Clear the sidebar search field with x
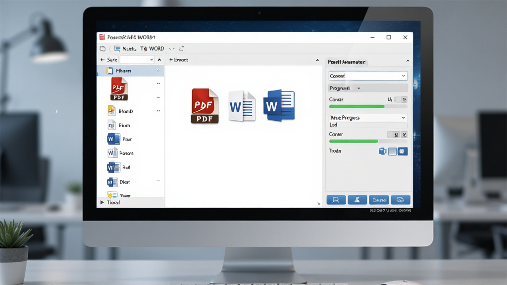Screen dimensions: 507x285 click(x=151, y=60)
